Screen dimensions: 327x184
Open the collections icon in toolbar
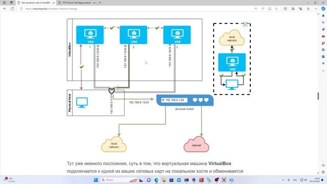click(293, 9)
